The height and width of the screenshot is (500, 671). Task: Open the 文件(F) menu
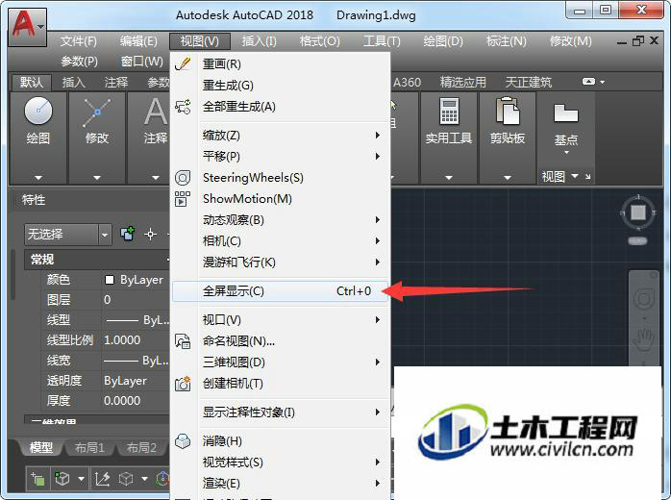coord(78,41)
